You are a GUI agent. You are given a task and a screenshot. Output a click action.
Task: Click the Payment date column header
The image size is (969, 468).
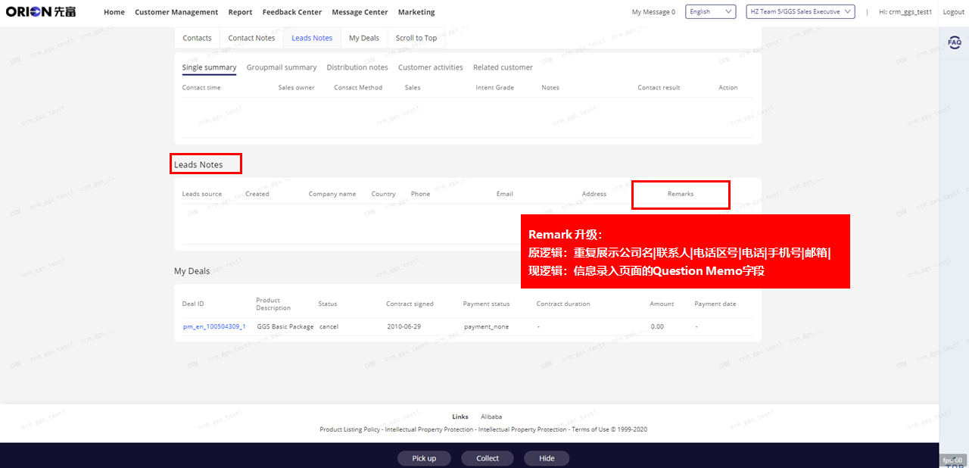[715, 304]
